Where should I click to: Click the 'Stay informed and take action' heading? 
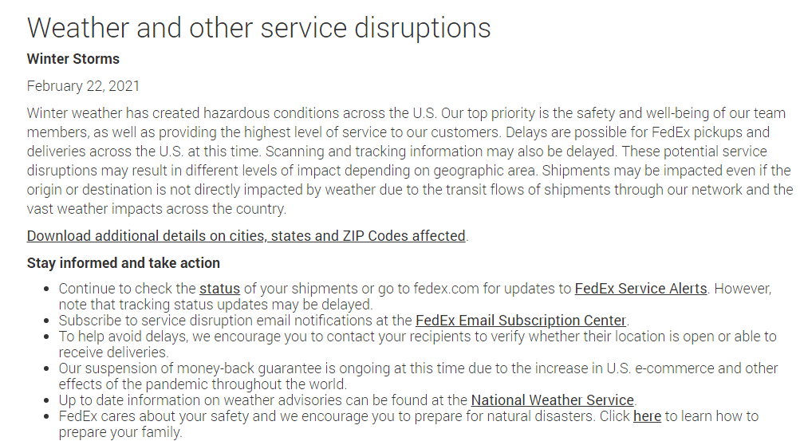point(124,263)
